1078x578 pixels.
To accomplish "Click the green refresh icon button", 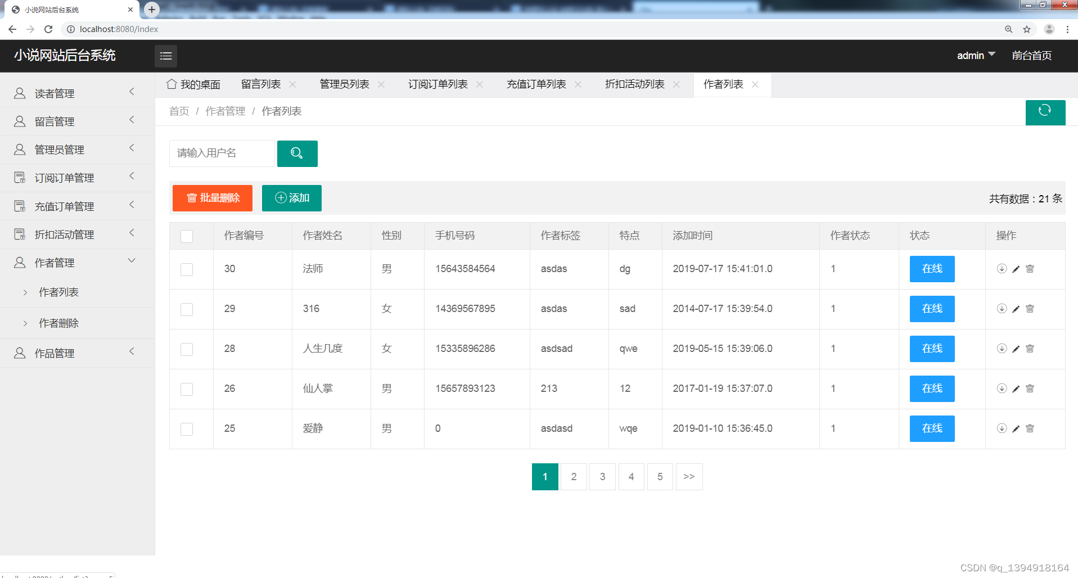I will [1045, 112].
